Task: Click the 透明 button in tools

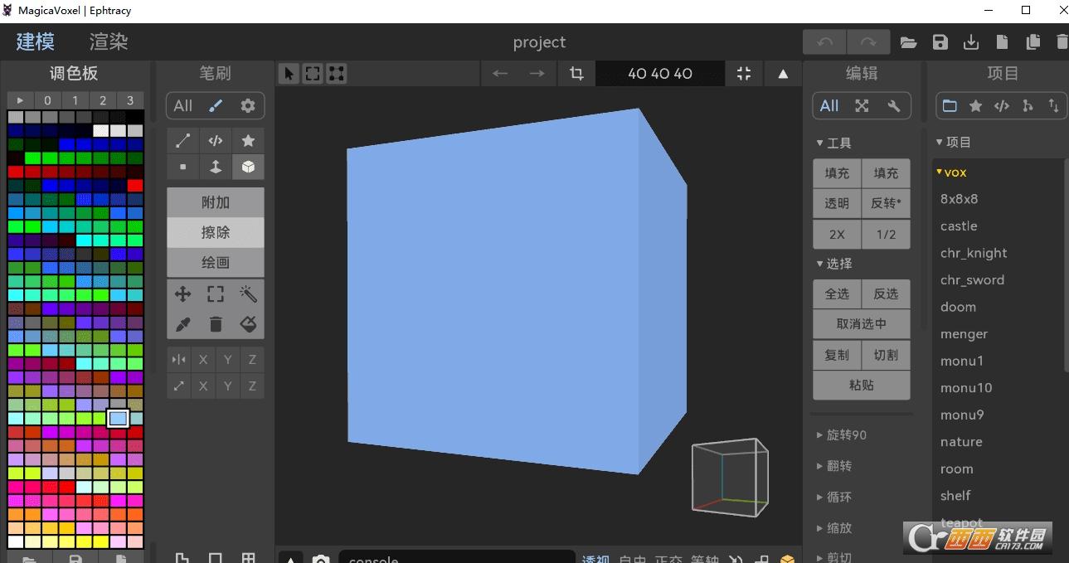Action: pos(837,203)
